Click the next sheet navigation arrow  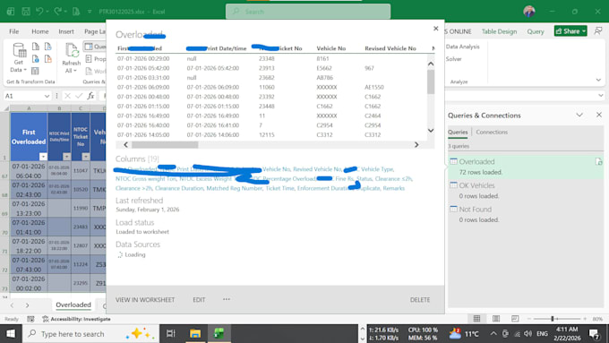point(27,305)
